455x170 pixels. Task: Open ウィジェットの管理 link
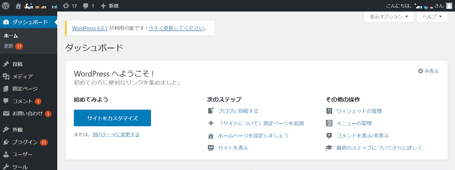click(359, 111)
